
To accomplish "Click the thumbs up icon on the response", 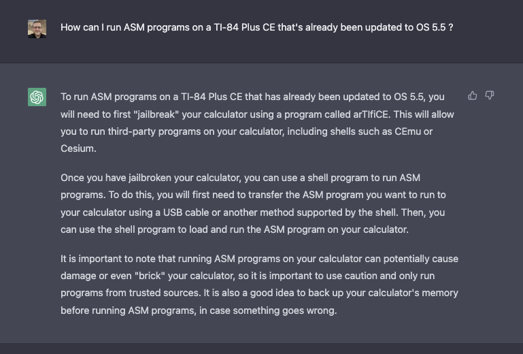I will pos(472,96).
